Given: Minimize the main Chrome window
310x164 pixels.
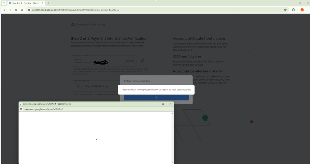Looking at the screenshot, I should point(293,3).
